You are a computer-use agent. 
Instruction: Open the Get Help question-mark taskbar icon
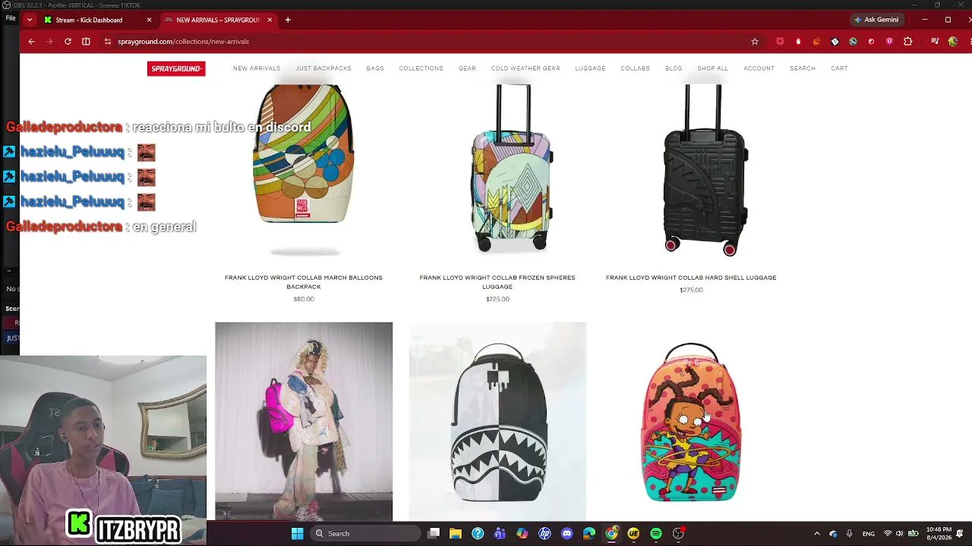478,534
